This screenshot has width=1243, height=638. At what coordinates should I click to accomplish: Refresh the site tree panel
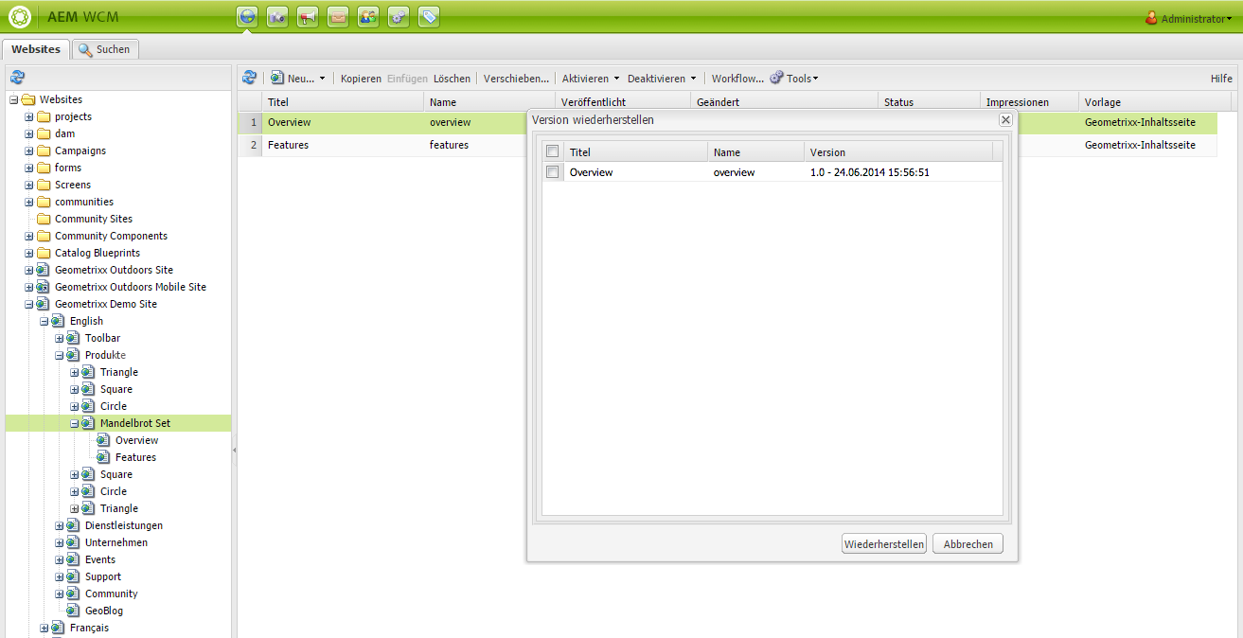17,77
